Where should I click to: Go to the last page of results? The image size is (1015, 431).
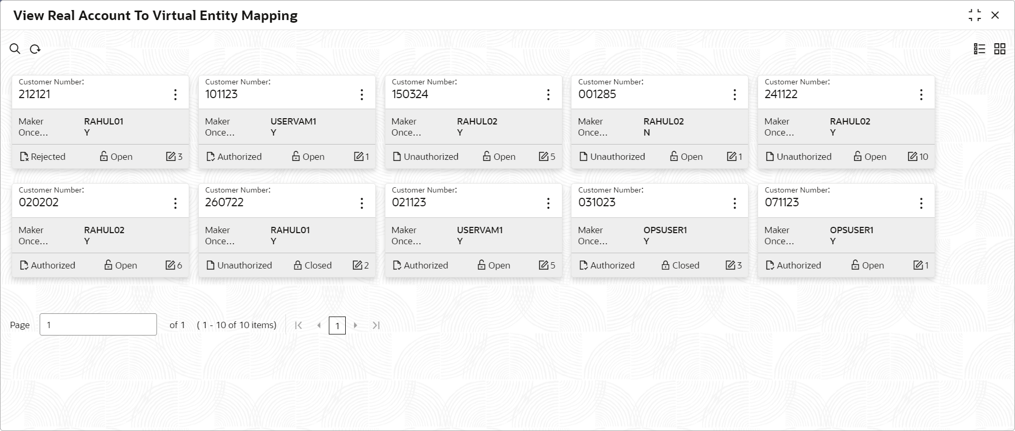coord(376,325)
